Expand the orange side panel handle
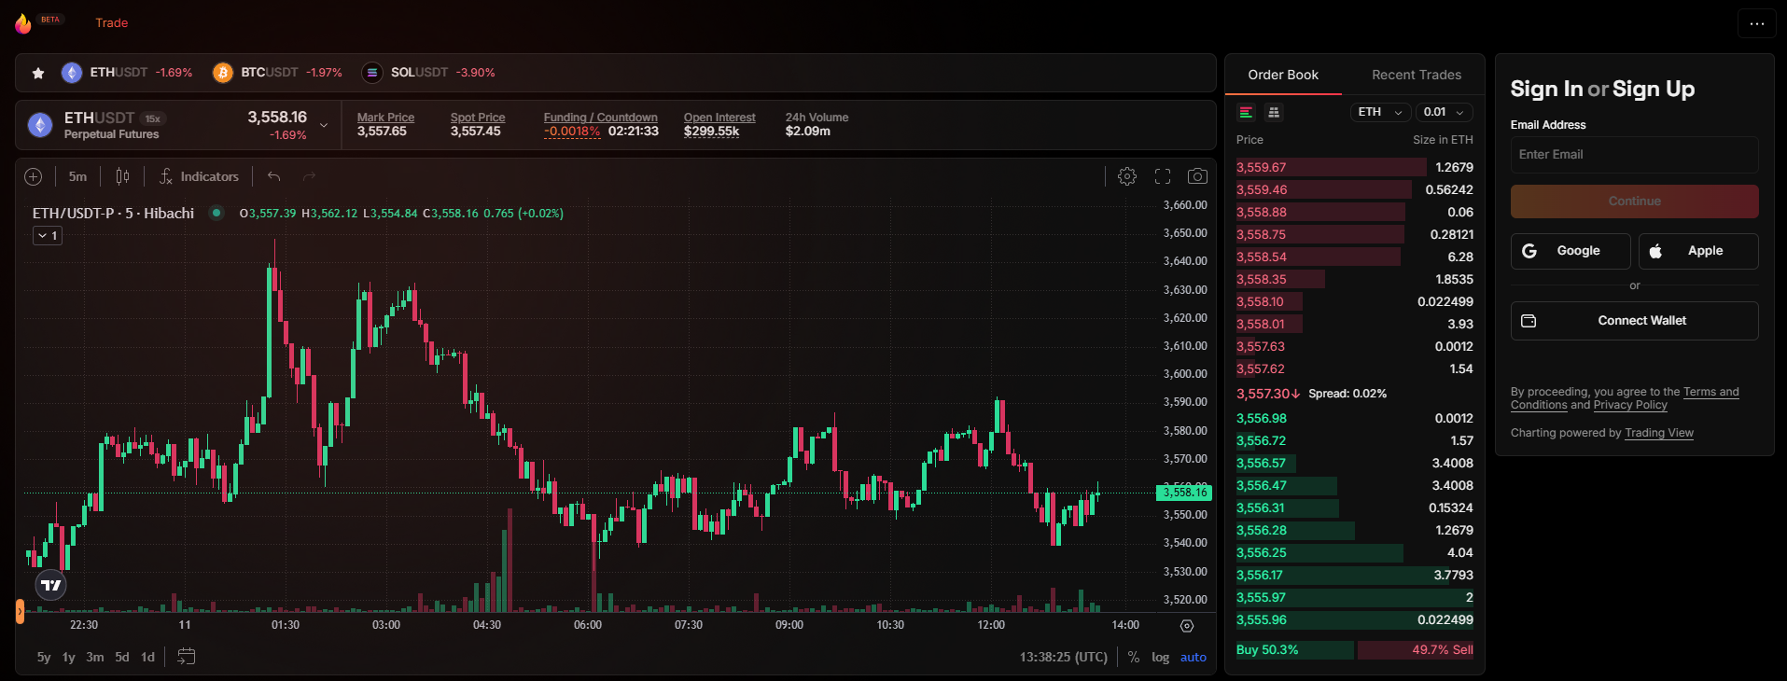Screen dimensions: 1787x681 tap(20, 612)
